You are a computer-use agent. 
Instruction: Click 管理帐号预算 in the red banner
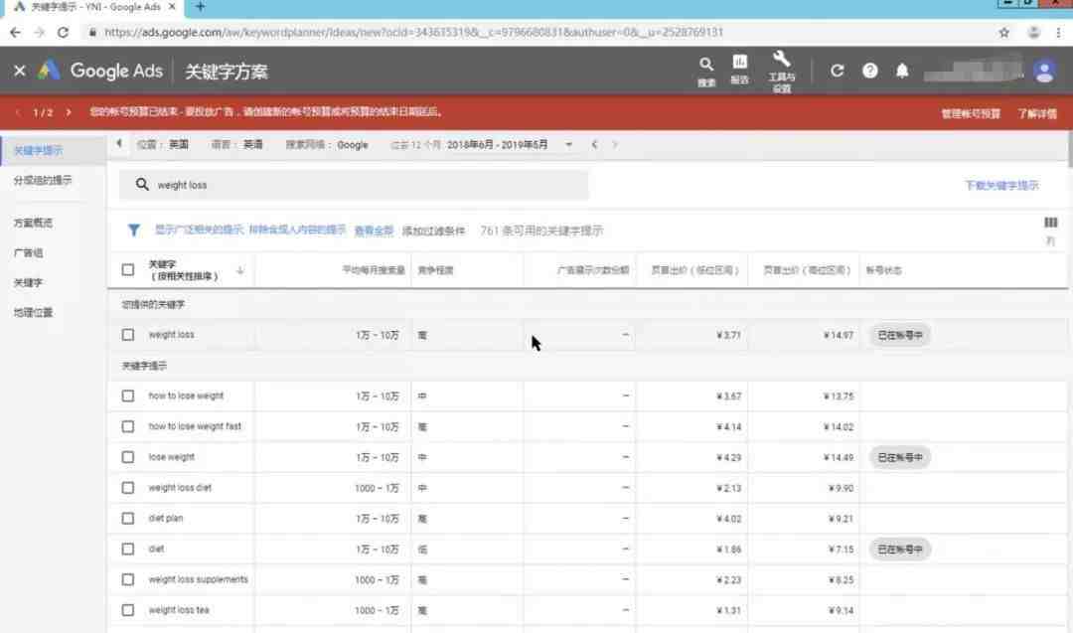(971, 113)
